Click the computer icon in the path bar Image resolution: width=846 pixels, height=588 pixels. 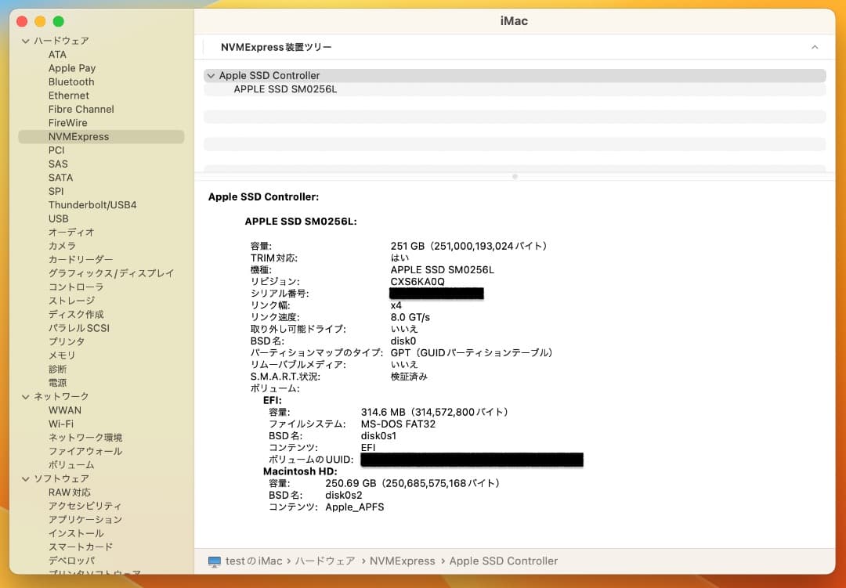[x=215, y=561]
